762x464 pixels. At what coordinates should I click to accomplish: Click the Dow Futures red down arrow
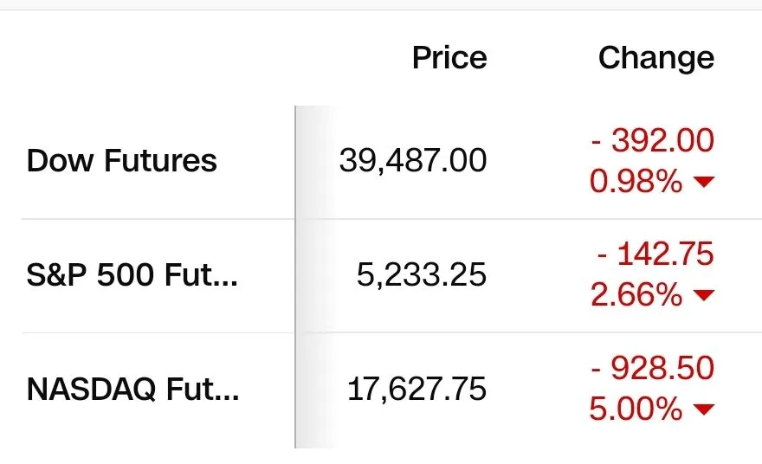[704, 182]
